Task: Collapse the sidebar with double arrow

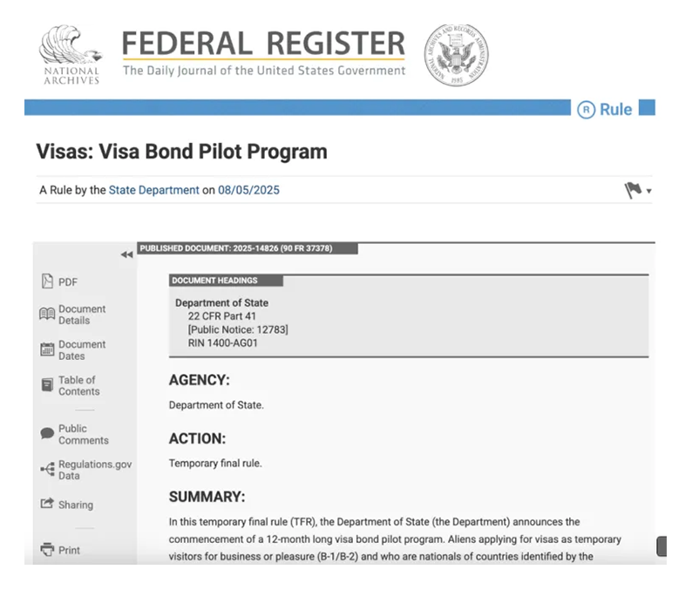Action: tap(126, 254)
